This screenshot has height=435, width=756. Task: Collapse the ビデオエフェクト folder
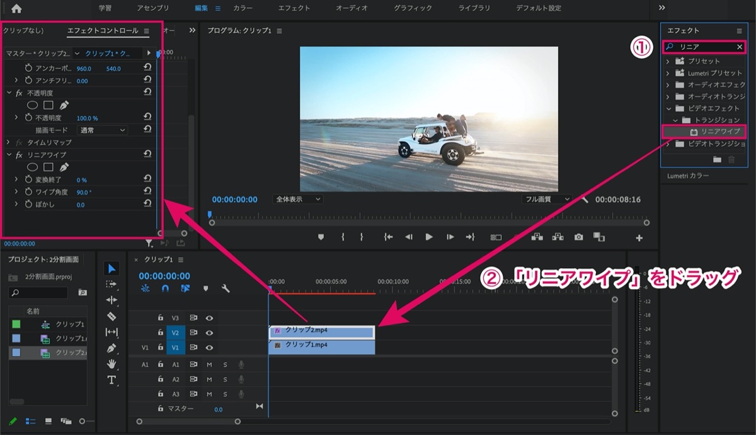point(668,108)
